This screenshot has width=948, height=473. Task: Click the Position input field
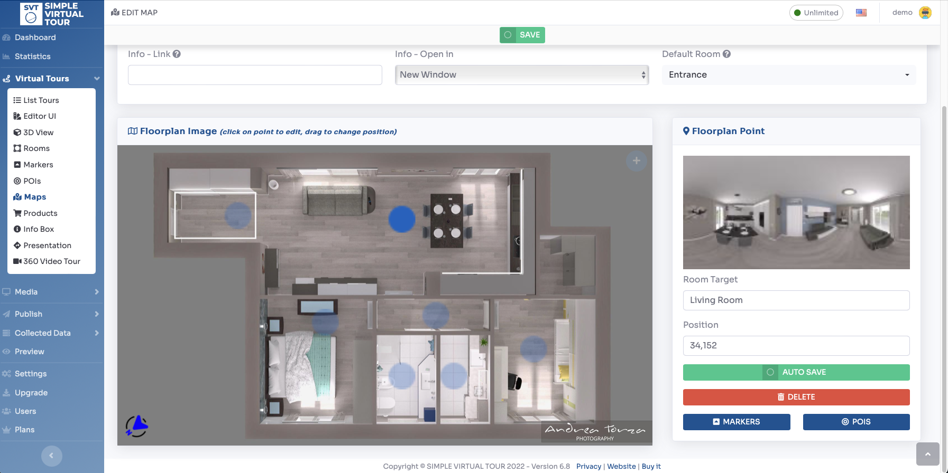click(x=796, y=346)
